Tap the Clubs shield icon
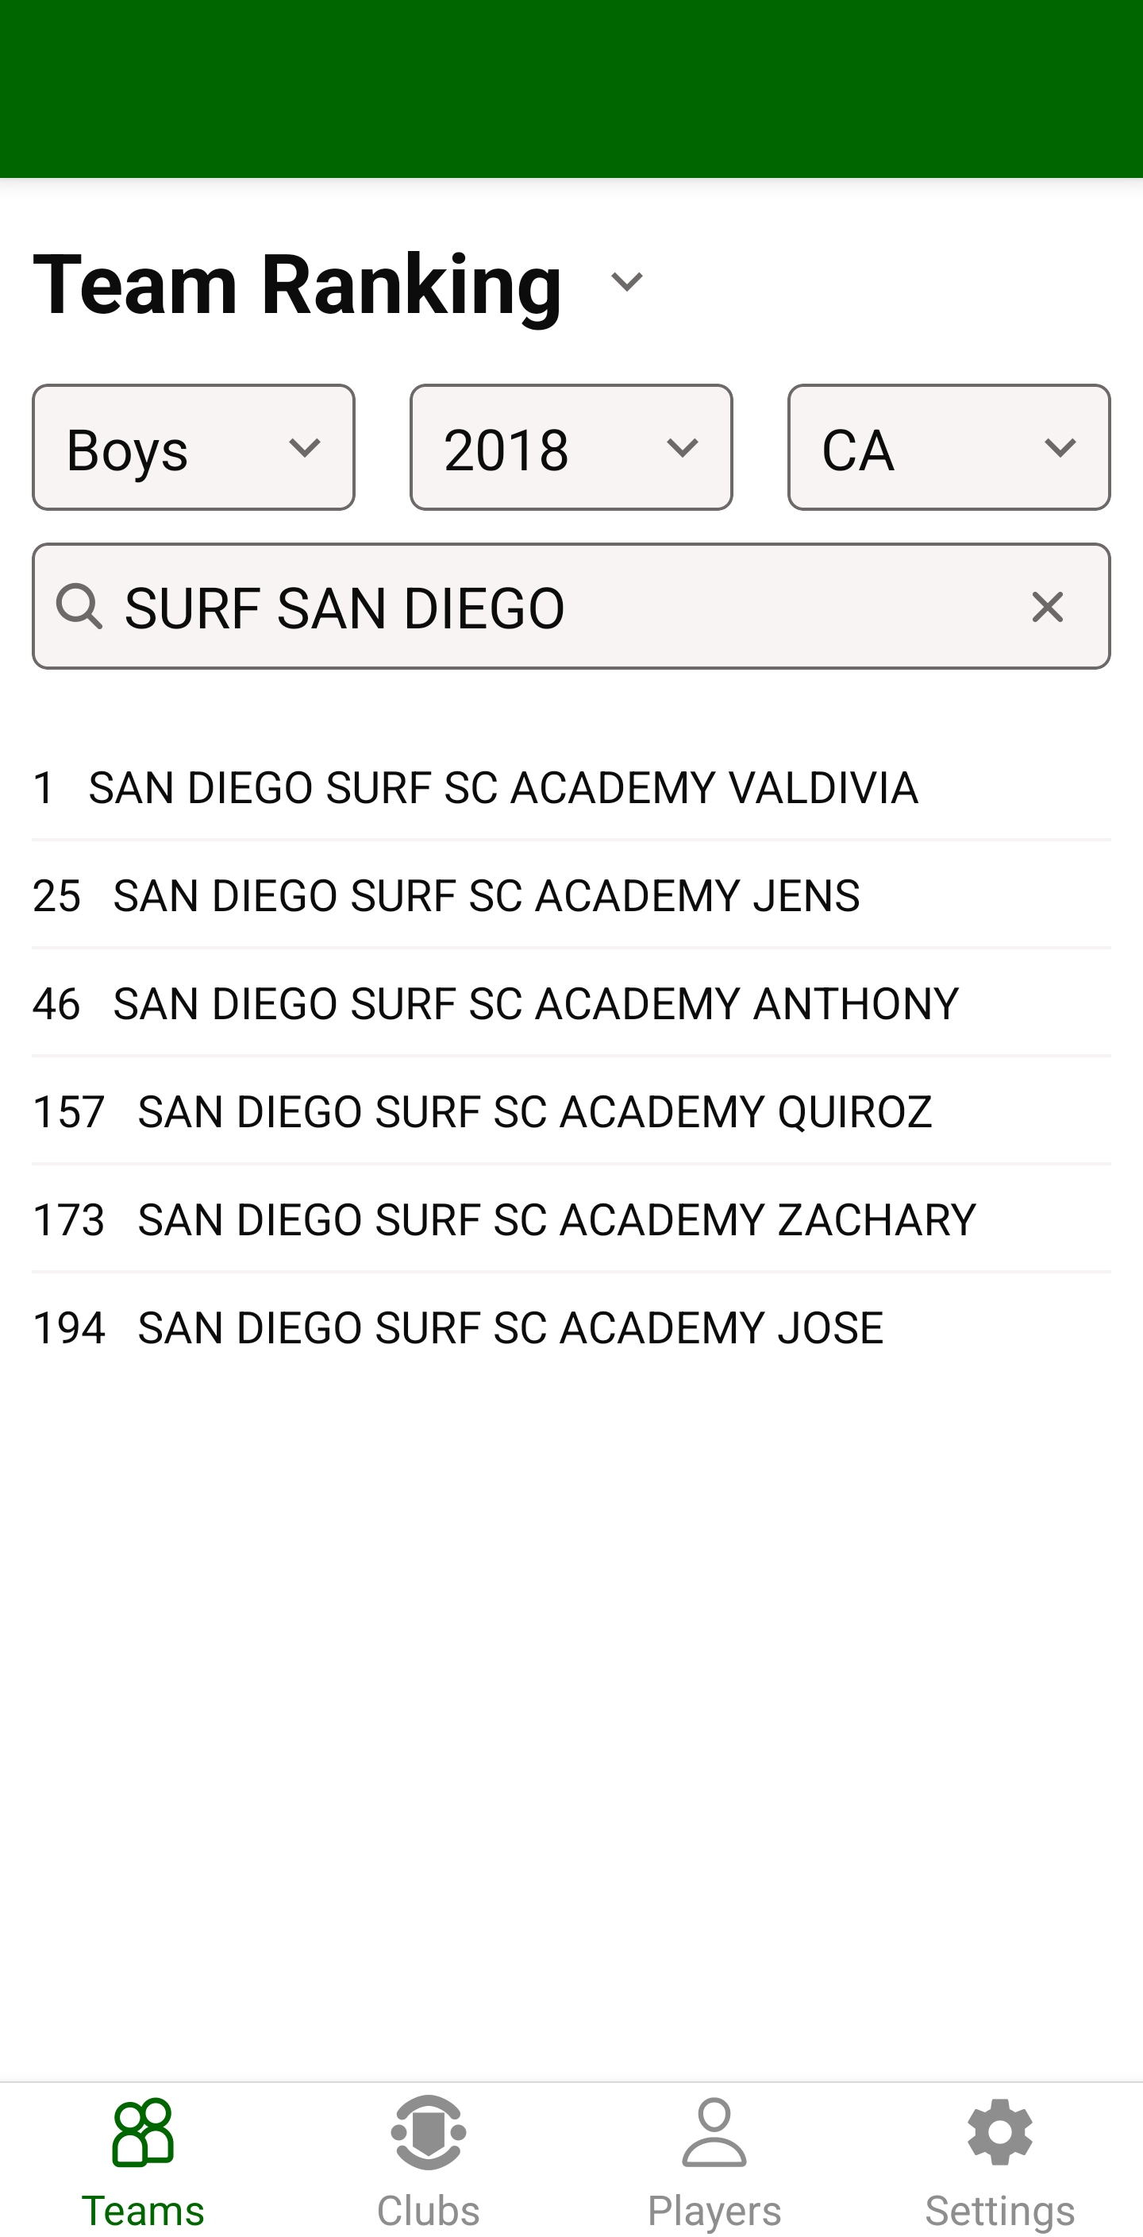The width and height of the screenshot is (1143, 2237). click(429, 2133)
